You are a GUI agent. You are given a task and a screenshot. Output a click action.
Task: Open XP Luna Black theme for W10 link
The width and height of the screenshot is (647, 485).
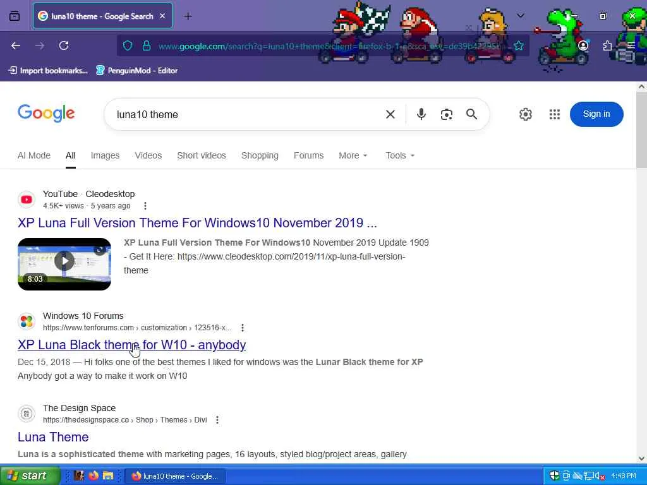click(131, 345)
